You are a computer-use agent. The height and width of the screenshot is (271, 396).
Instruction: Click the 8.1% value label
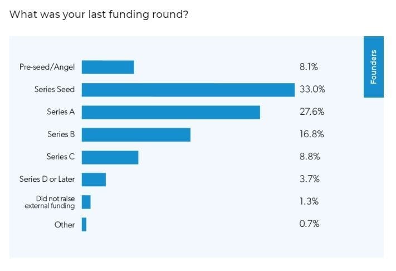tap(309, 67)
